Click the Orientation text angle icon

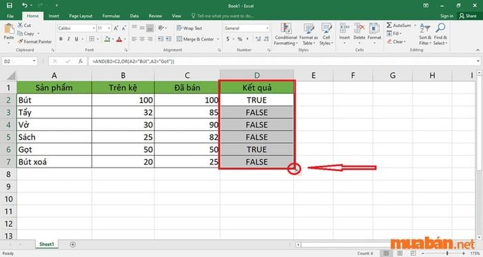161,28
